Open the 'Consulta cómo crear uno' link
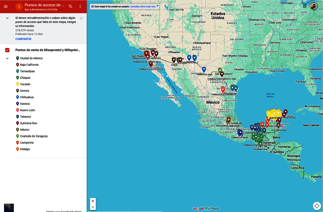Image resolution: width=323 pixels, height=212 pixels. point(143,7)
